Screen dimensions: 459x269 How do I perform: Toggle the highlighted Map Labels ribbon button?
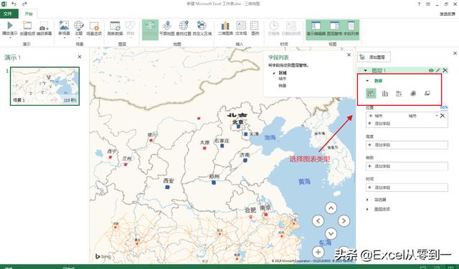(150, 29)
